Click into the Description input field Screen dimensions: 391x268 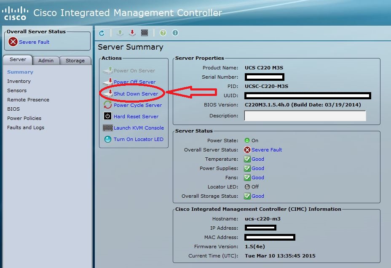(305, 116)
